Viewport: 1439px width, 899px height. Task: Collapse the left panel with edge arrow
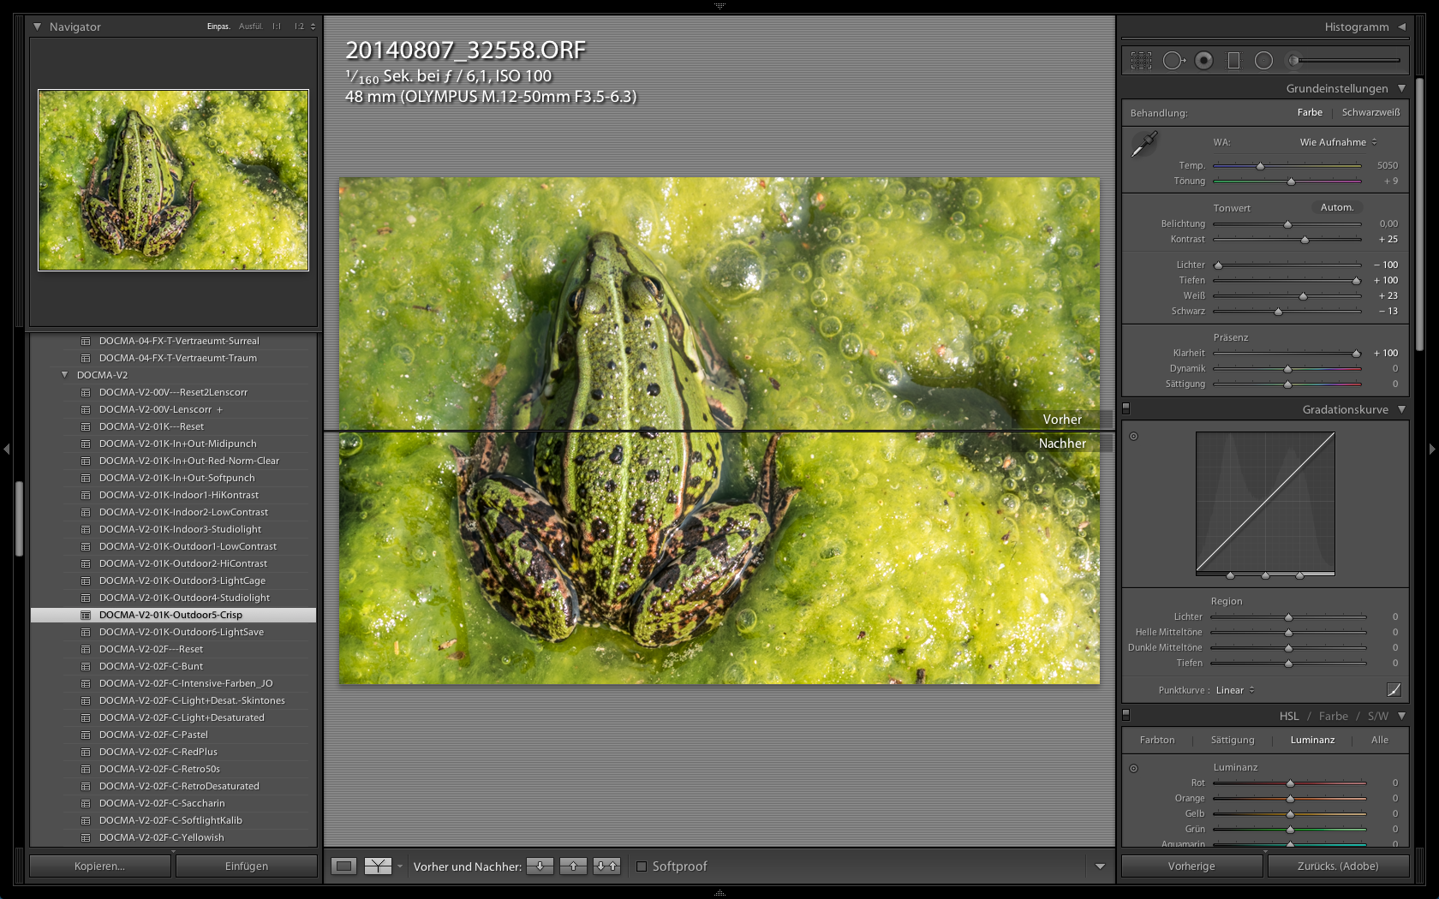coord(7,449)
